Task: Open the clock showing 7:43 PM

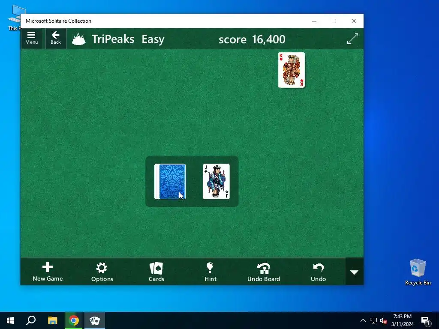Action: tap(402, 320)
